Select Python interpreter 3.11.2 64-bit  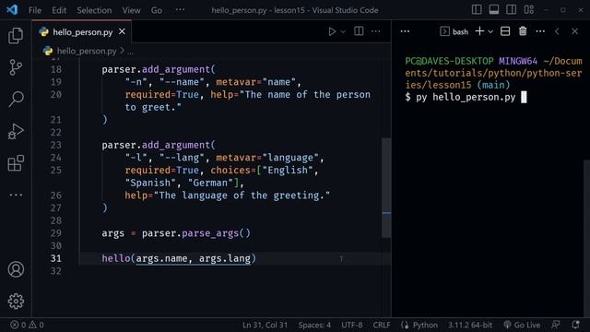470,325
